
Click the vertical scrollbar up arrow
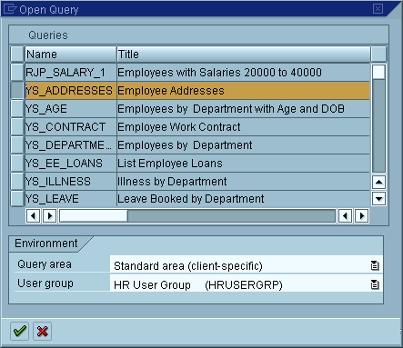(x=378, y=182)
